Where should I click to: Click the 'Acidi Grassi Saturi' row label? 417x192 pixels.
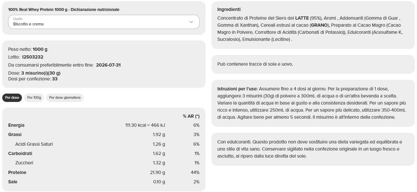pyautogui.click(x=34, y=144)
